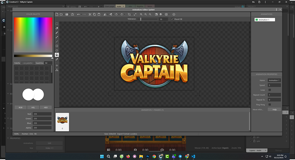Switch to HEX color mode
This screenshot has height=160, width=295.
[x=46, y=108]
